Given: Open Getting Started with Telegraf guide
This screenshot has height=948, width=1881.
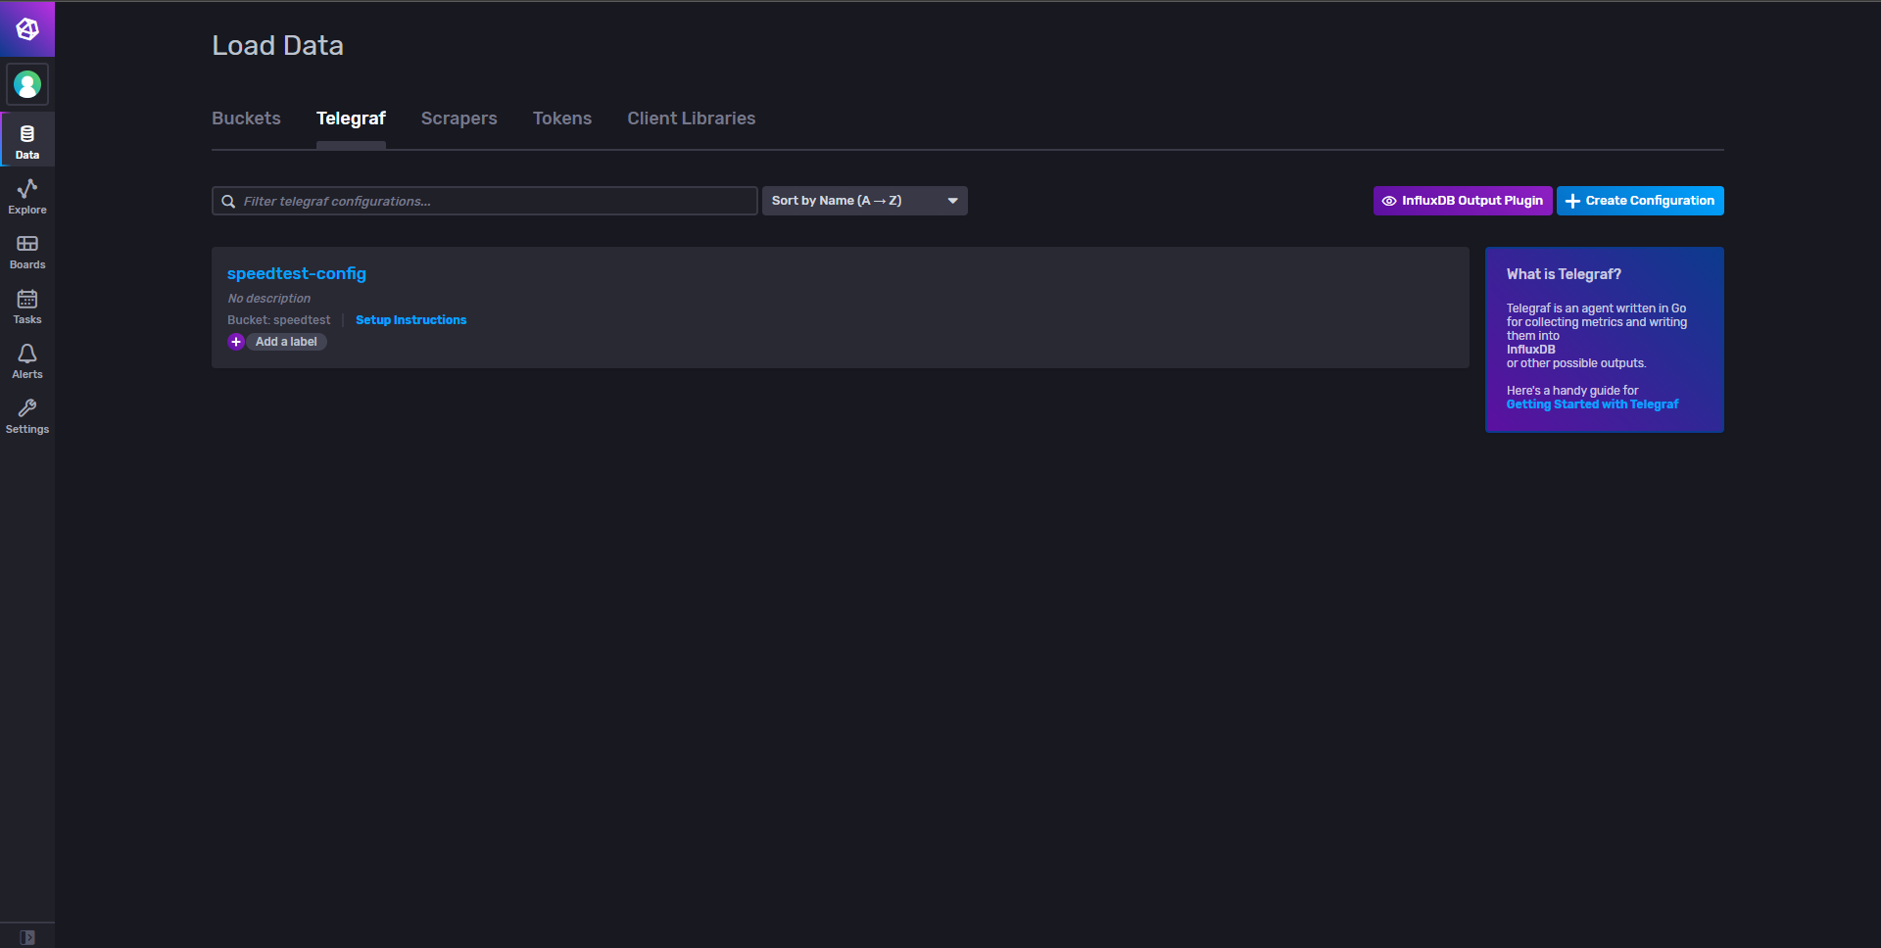Looking at the screenshot, I should pyautogui.click(x=1592, y=404).
